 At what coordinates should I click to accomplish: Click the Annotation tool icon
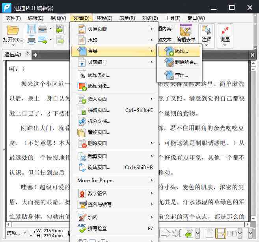pos(206,30)
